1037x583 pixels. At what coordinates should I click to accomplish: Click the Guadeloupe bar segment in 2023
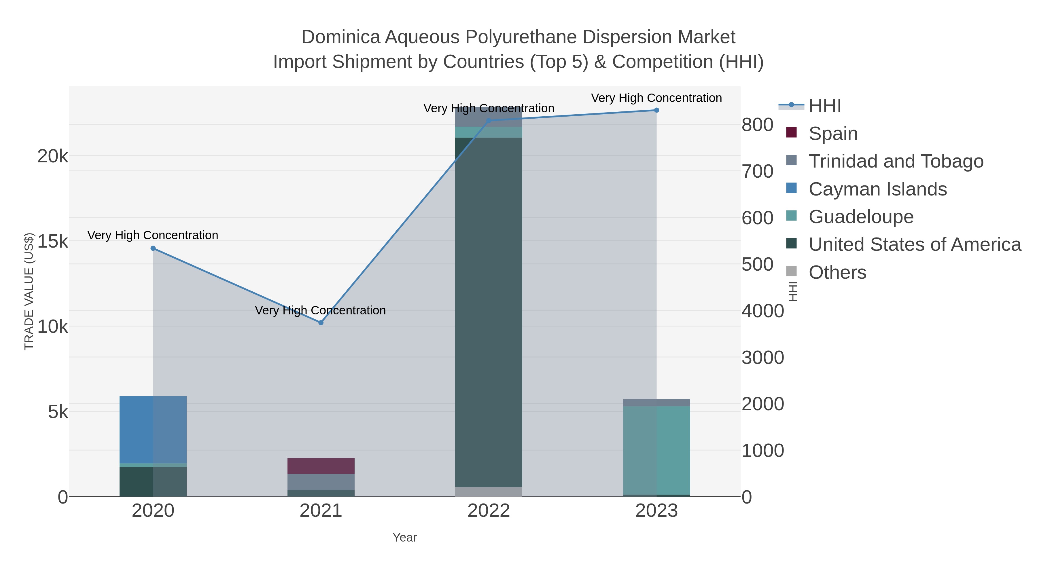tap(656, 450)
